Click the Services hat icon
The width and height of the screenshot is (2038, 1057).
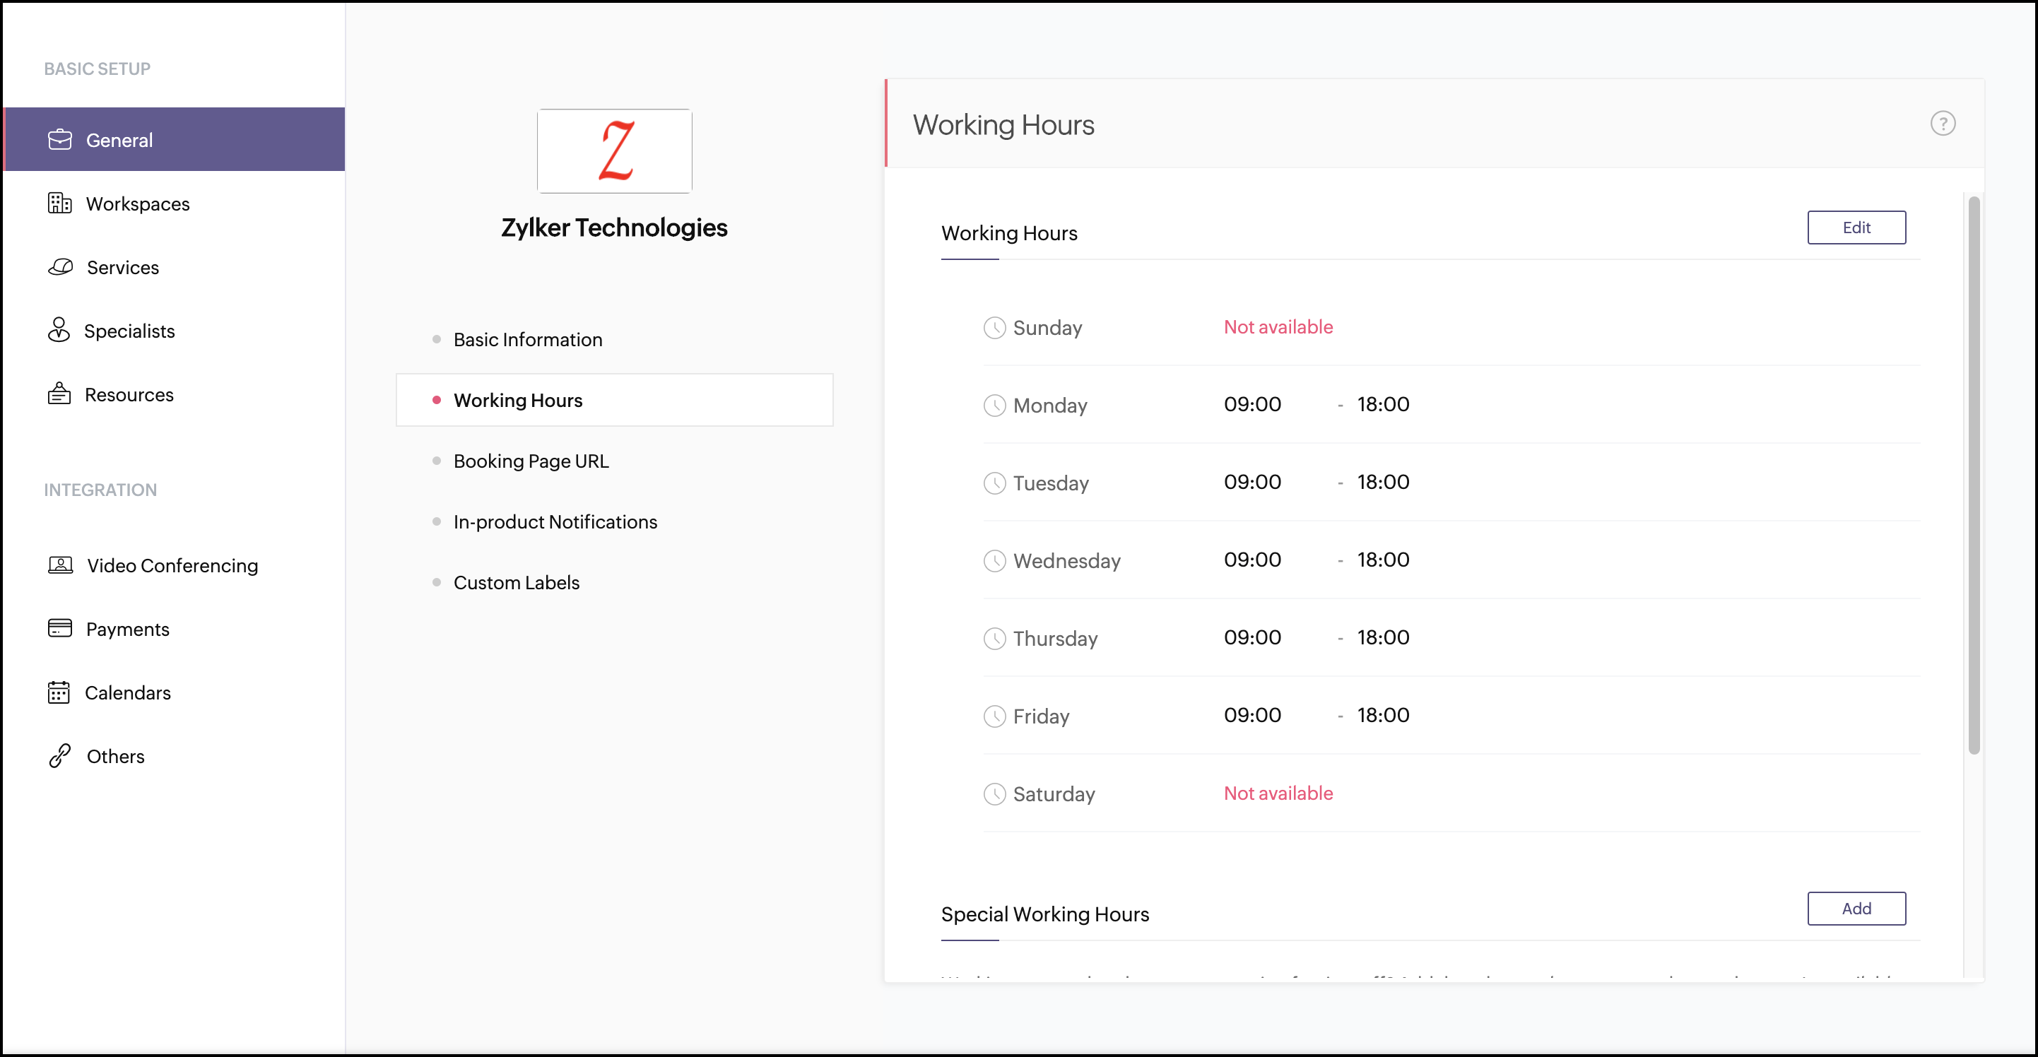(60, 266)
